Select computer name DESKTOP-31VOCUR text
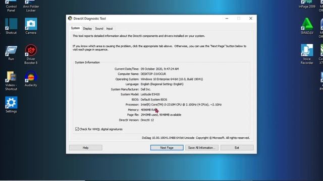This screenshot has height=181, width=323. click(153, 74)
